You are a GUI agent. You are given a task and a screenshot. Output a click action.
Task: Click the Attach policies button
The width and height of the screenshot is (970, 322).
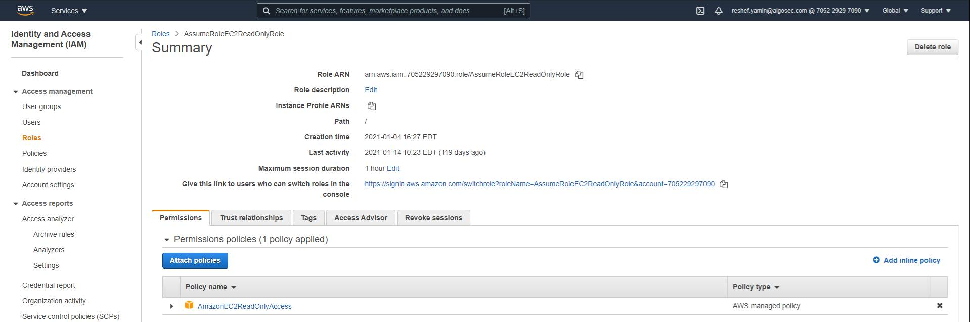point(195,260)
